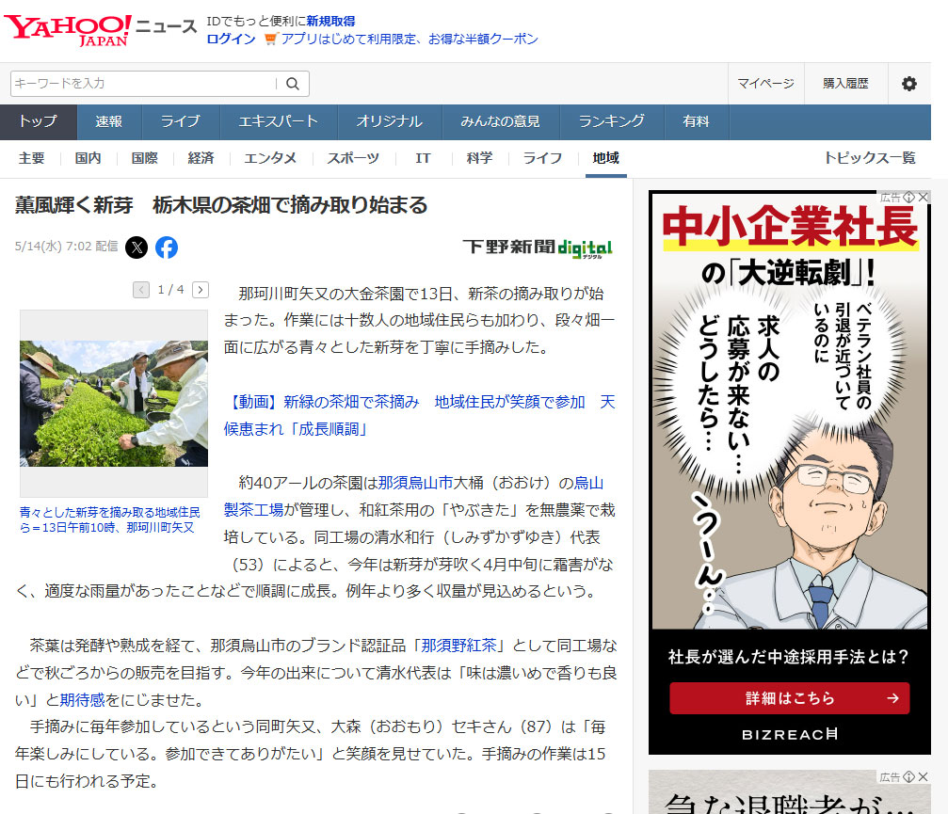
Task: Switch to the スポーツ category tab
Action: coord(353,159)
